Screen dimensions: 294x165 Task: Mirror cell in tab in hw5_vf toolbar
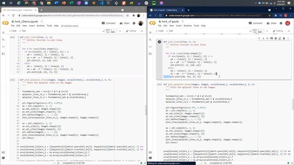click(x=280, y=38)
